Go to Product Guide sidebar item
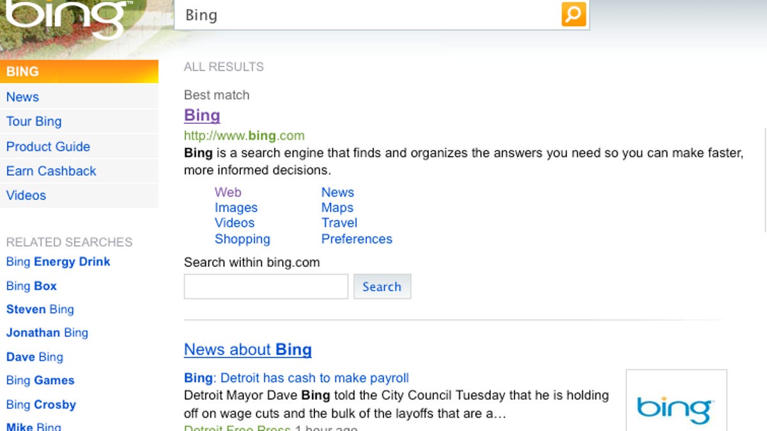767x431 pixels. pos(48,146)
